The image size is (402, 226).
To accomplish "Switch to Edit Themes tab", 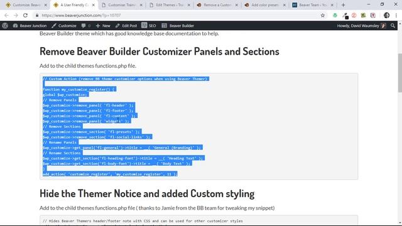I will tap(170, 5).
